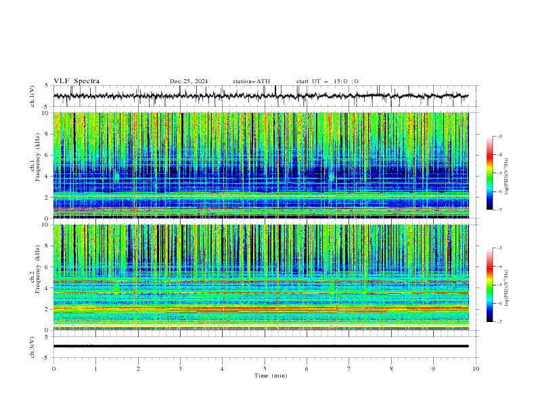
Task: Click the "-7" tick on upper colorbar
Action: tap(499, 210)
